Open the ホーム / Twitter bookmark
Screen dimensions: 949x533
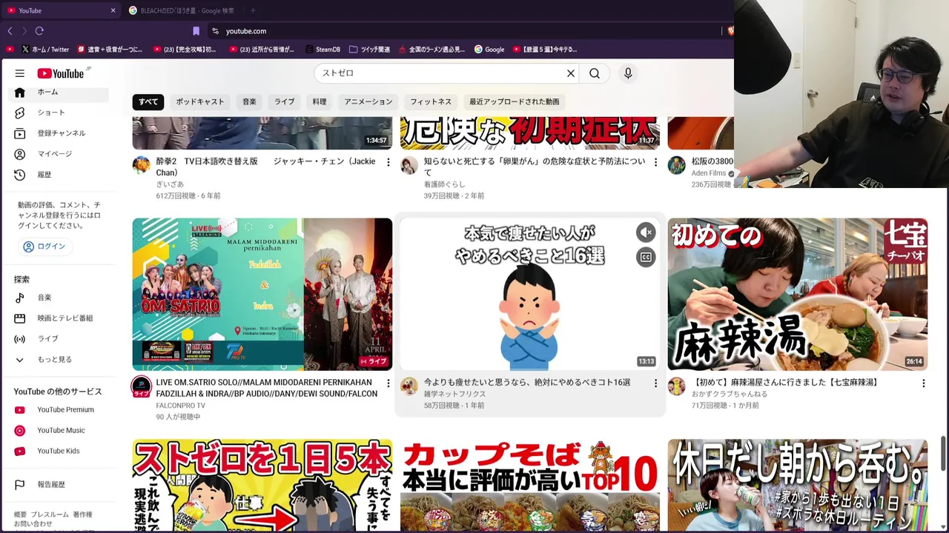[x=45, y=50]
